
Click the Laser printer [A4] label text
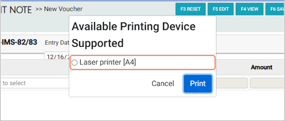[107, 62]
